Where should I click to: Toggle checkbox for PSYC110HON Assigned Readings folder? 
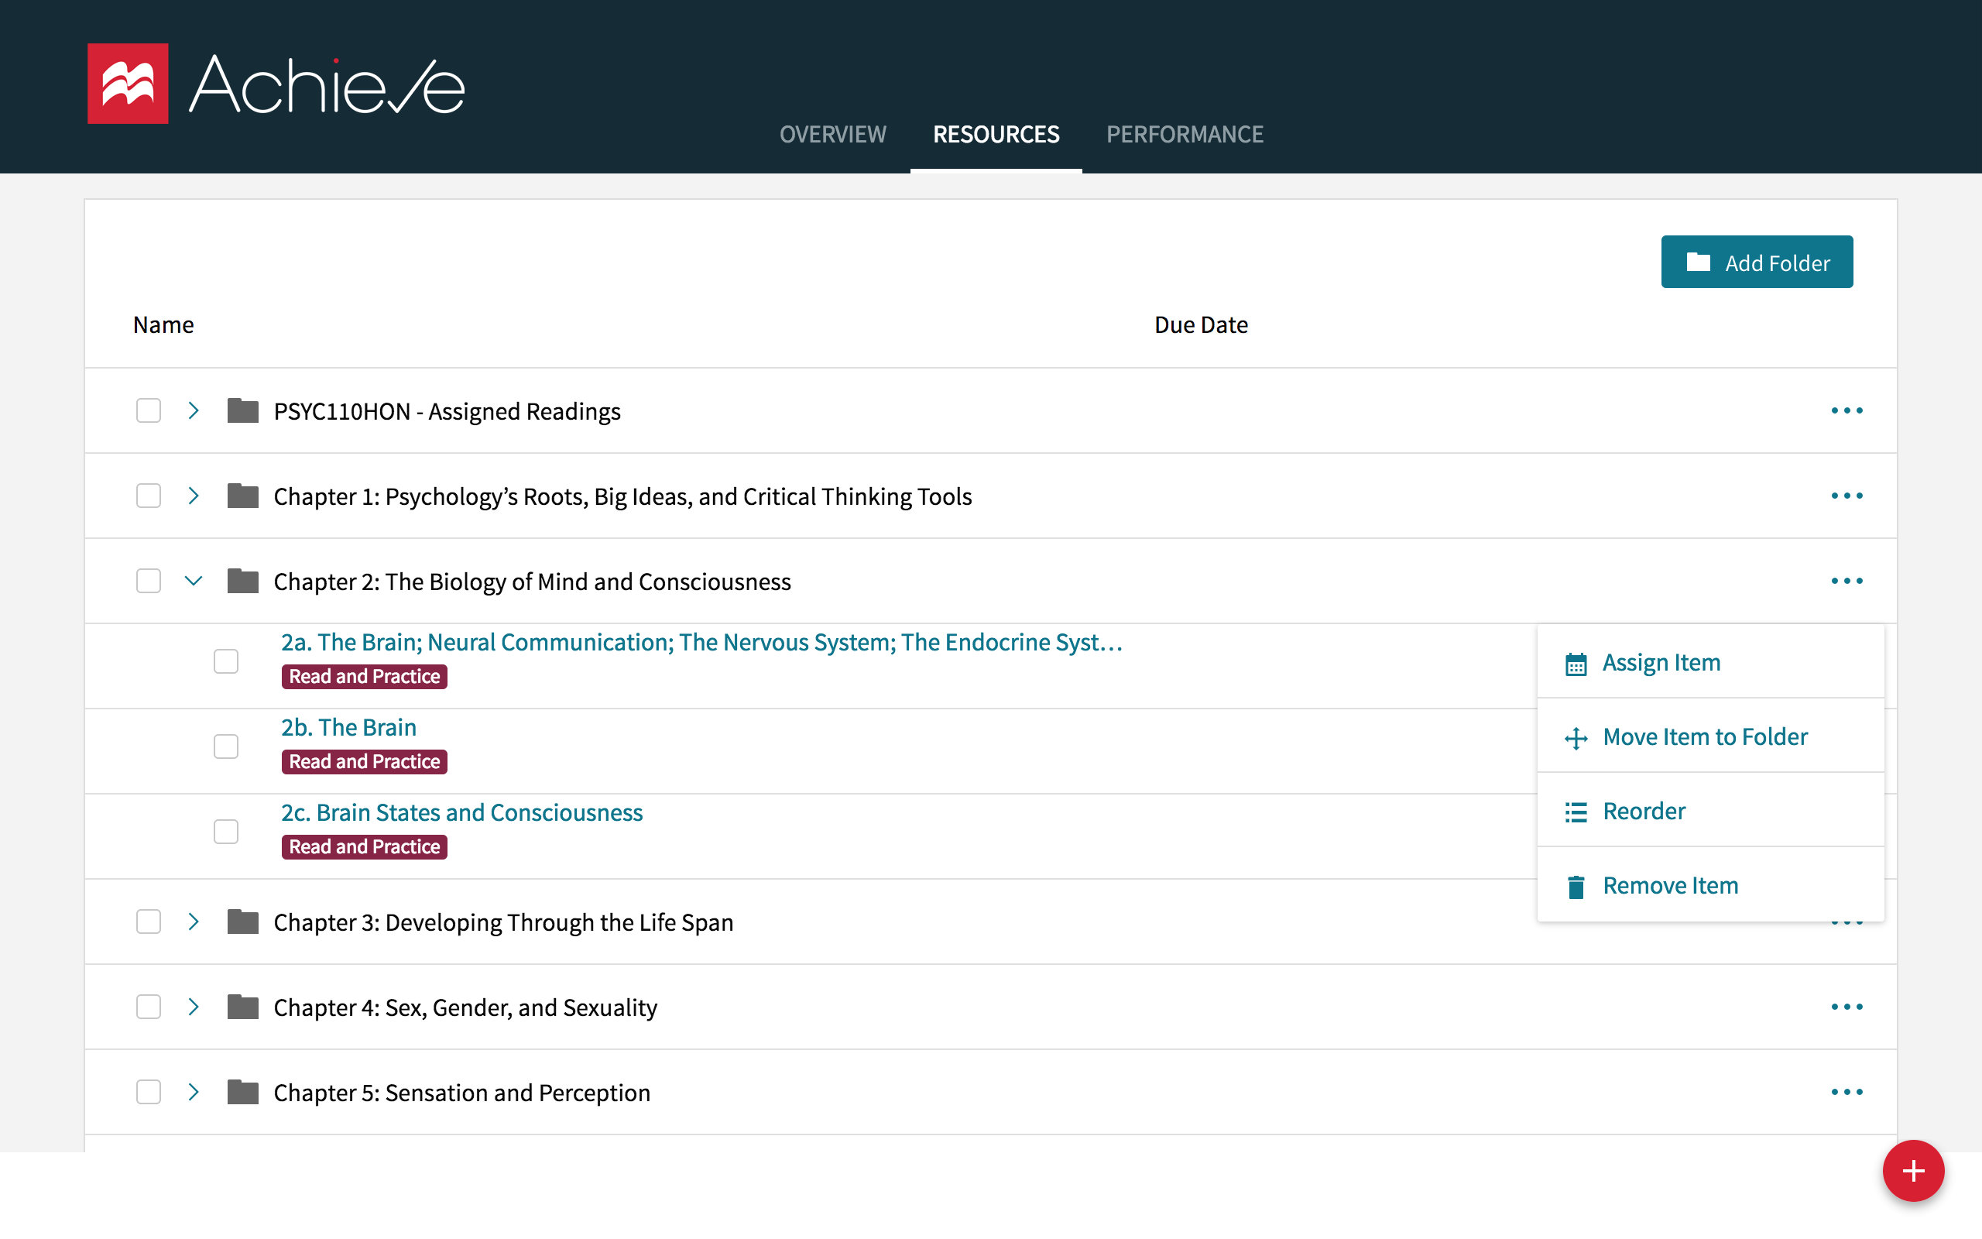pyautogui.click(x=147, y=411)
